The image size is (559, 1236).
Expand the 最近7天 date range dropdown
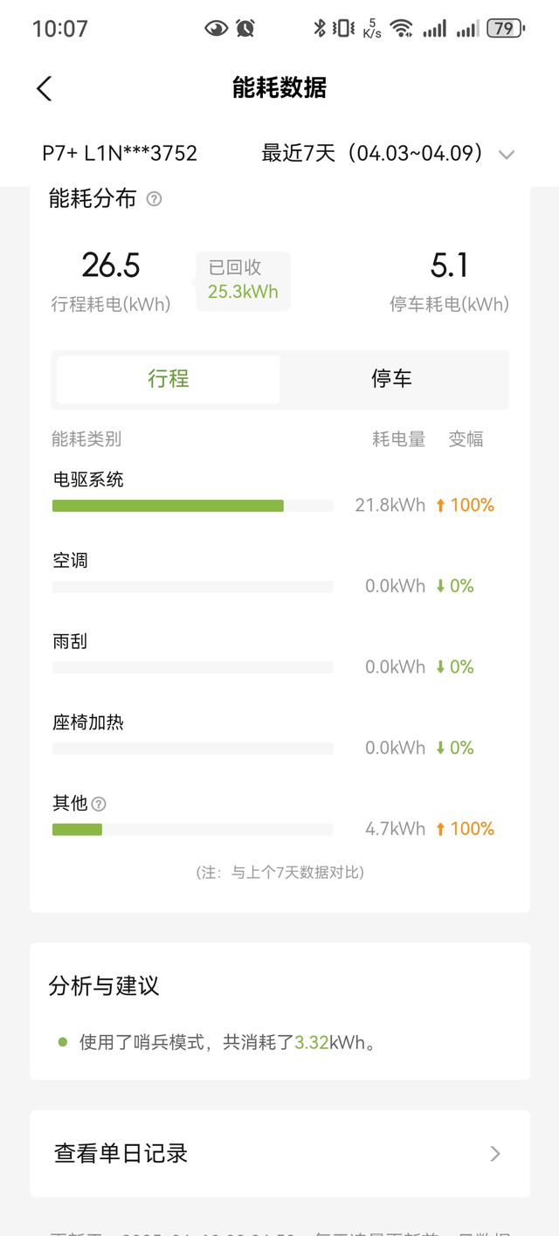point(373,154)
